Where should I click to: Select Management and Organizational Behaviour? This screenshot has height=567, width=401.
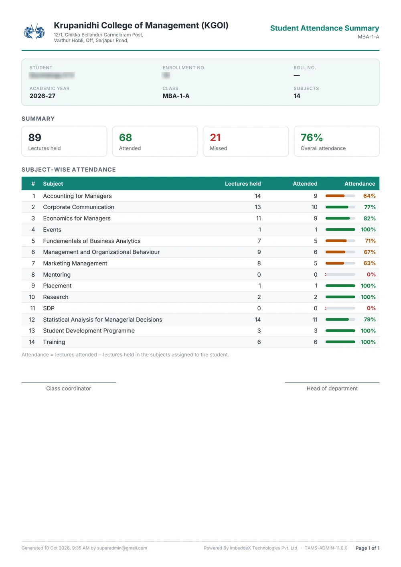101,252
